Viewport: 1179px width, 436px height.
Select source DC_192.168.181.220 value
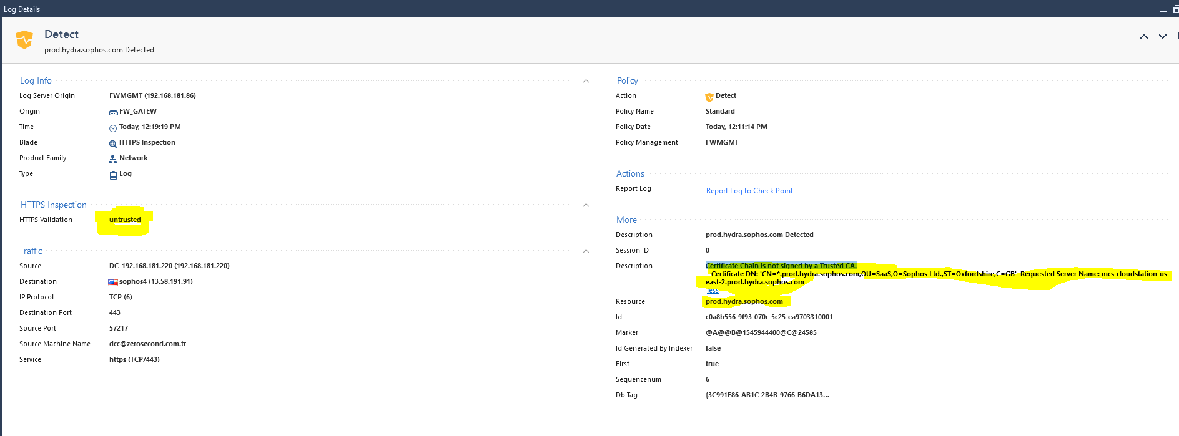(x=169, y=266)
